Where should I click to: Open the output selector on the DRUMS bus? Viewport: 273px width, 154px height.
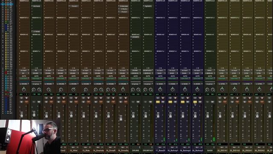136,73
